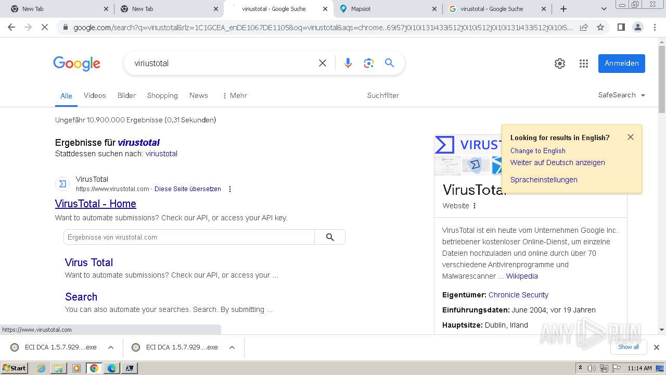Open the Wikipedia source link

[522, 276]
